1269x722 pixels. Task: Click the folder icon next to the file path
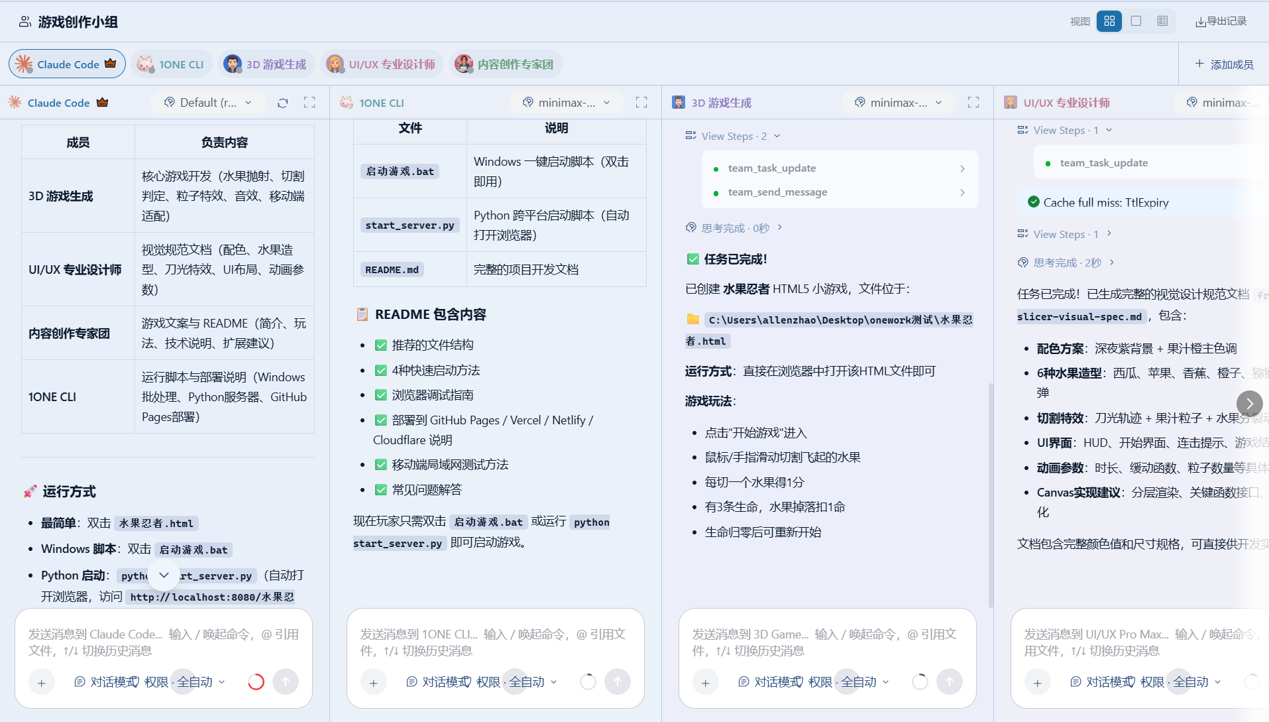point(693,320)
